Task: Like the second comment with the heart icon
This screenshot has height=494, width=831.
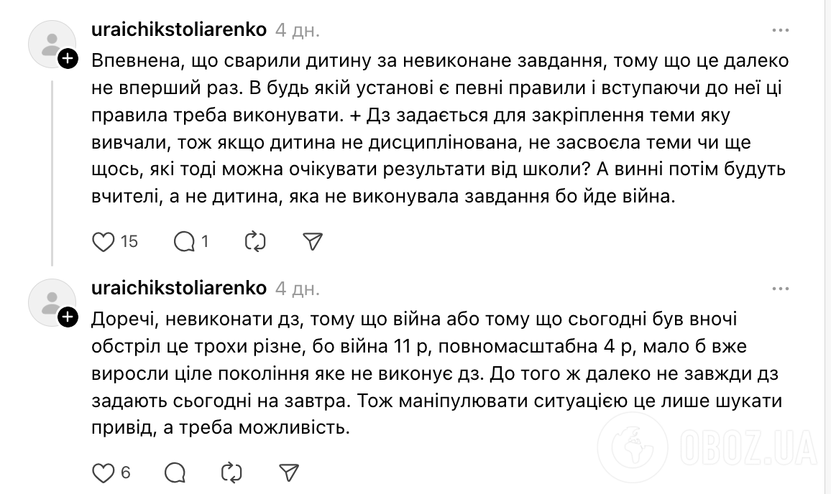Action: 104,473
